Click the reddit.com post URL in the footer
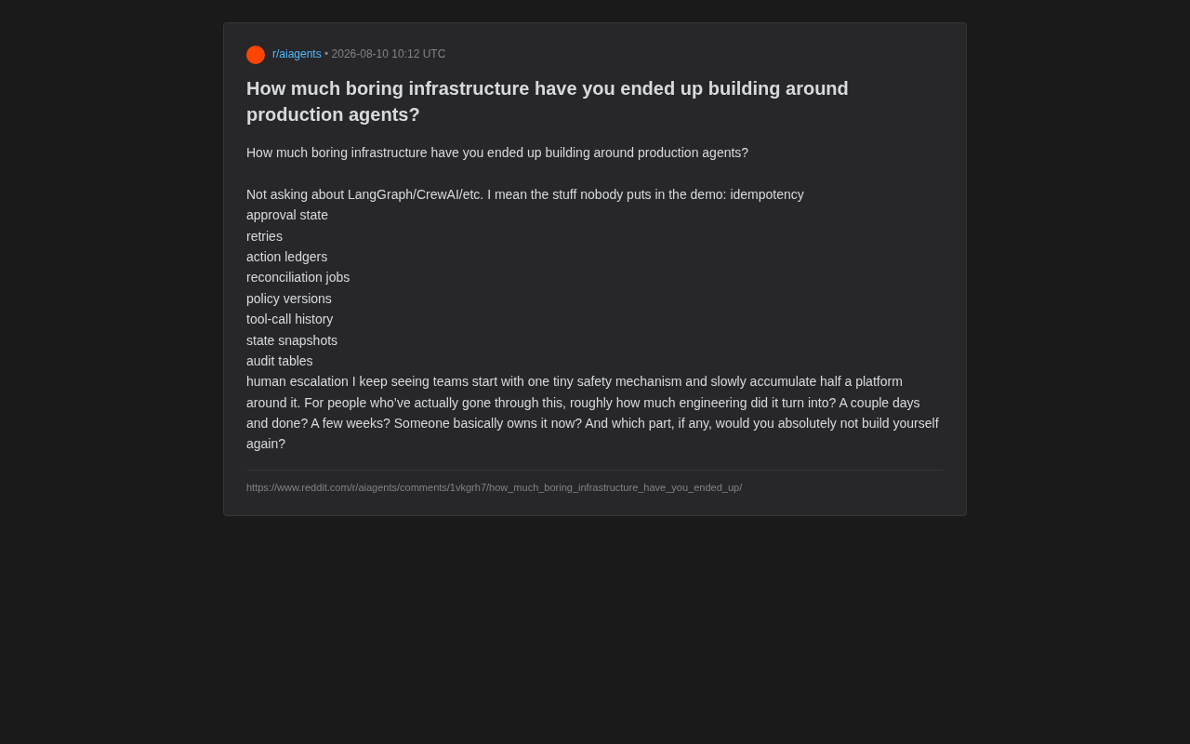The image size is (1190, 744). [x=495, y=487]
